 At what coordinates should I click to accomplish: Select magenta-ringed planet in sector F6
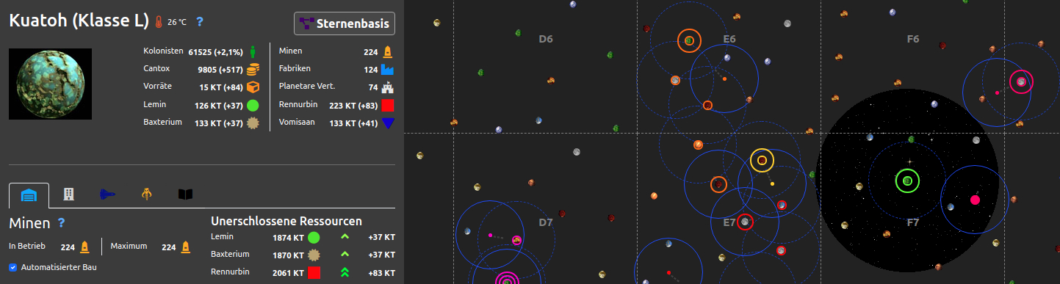(1021, 81)
